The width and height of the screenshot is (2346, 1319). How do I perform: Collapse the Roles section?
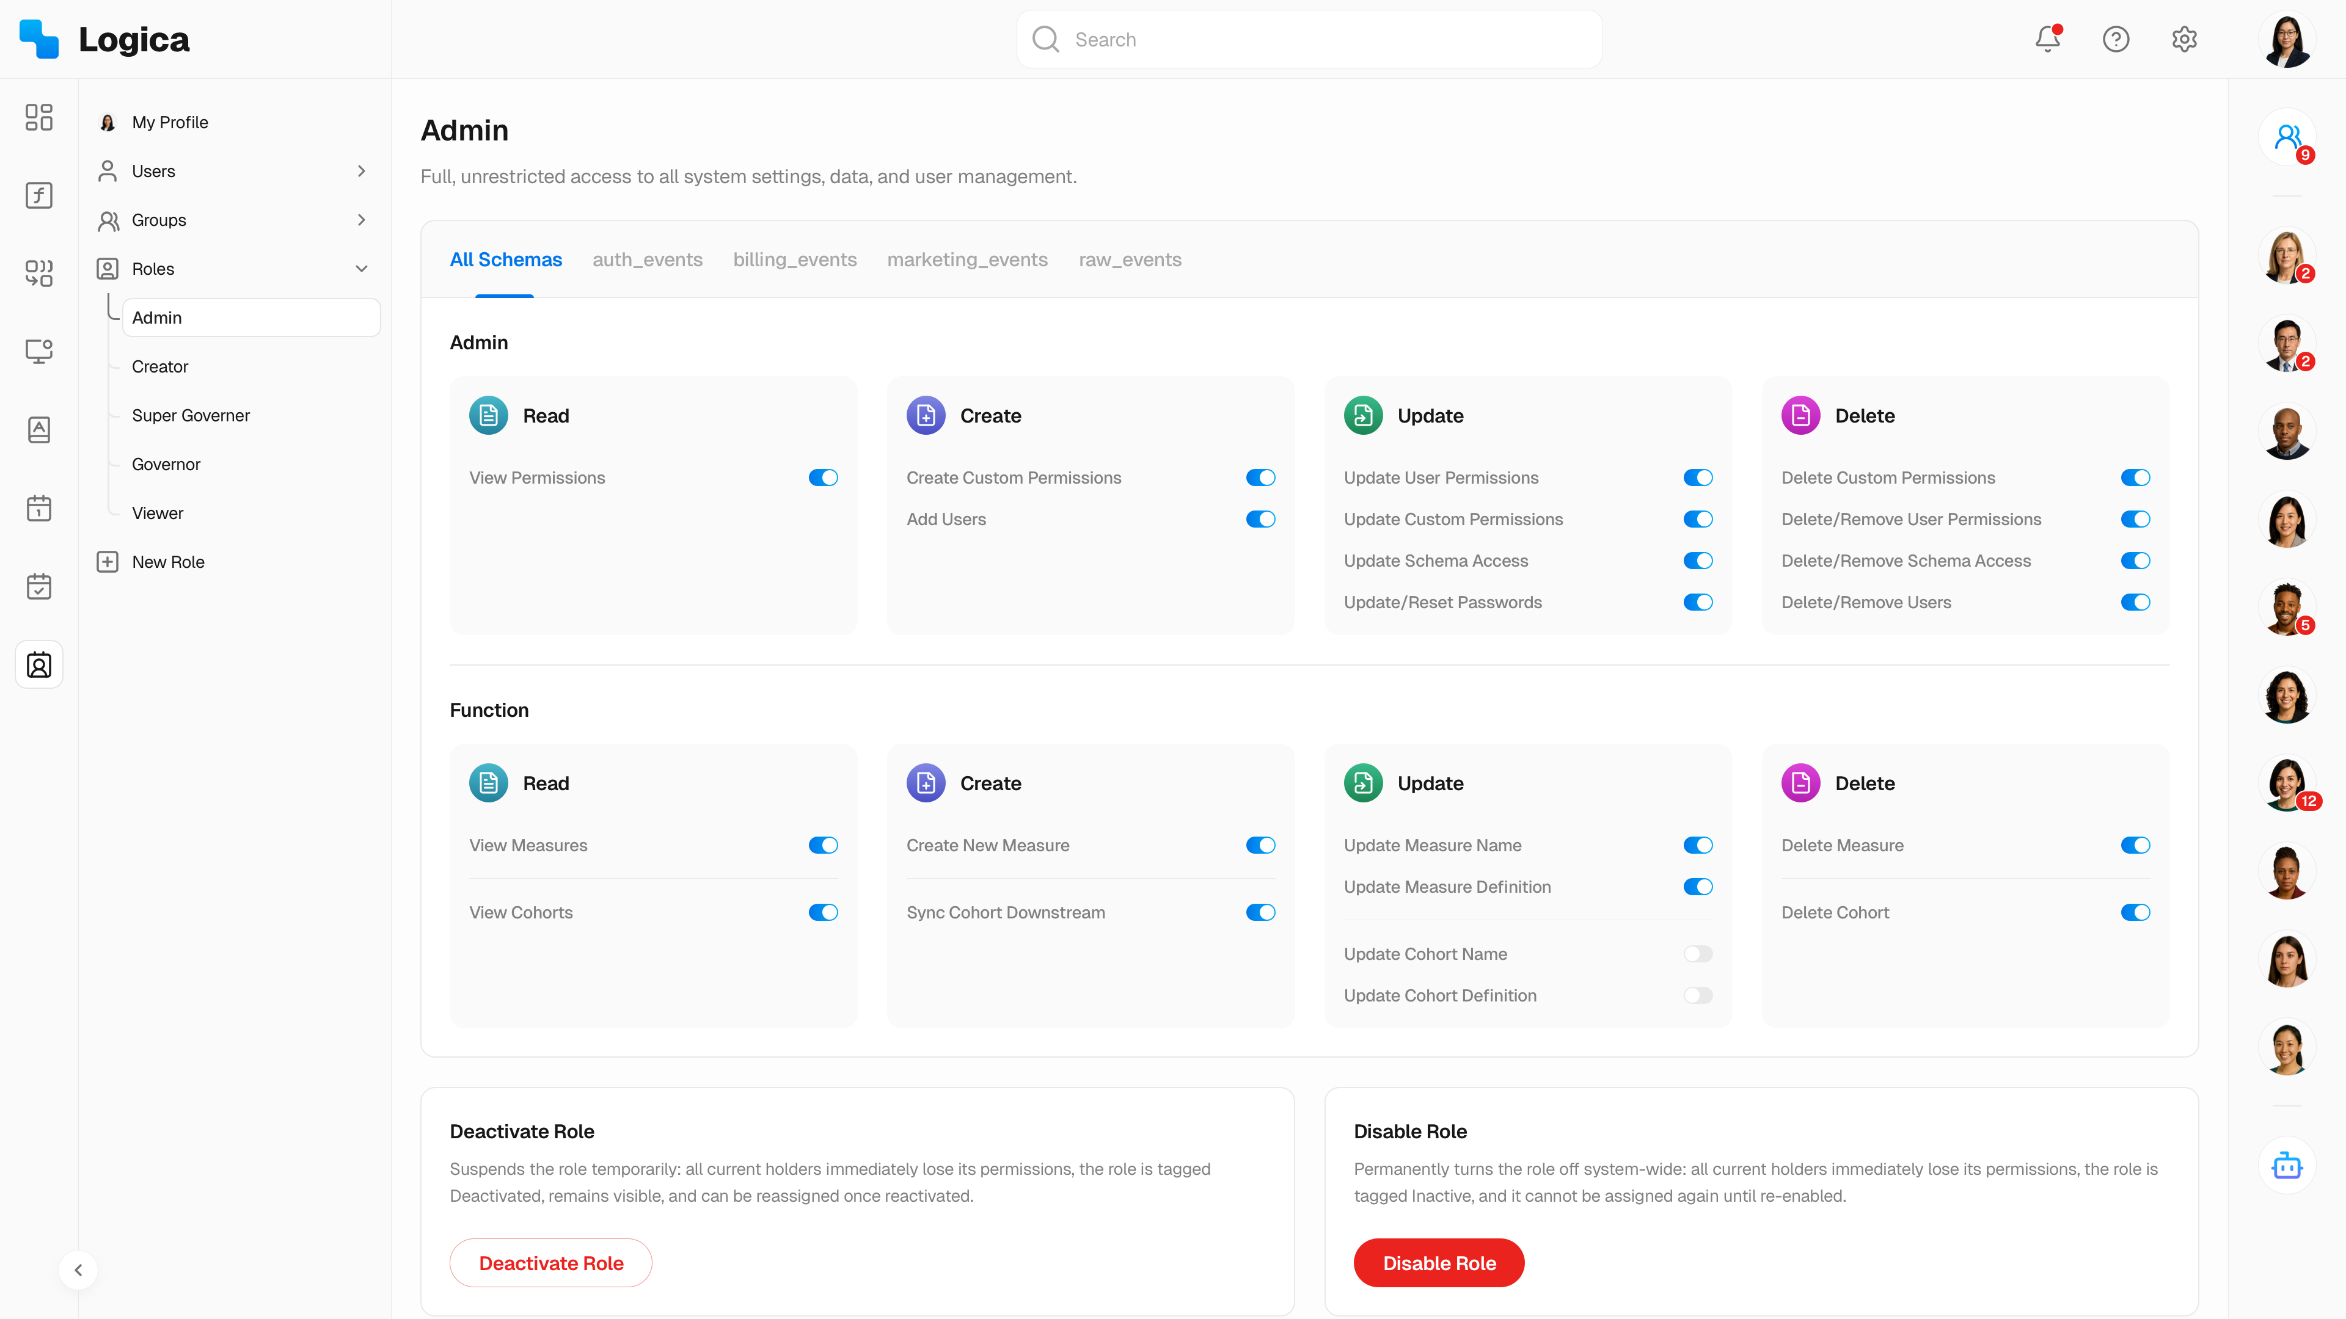(362, 269)
